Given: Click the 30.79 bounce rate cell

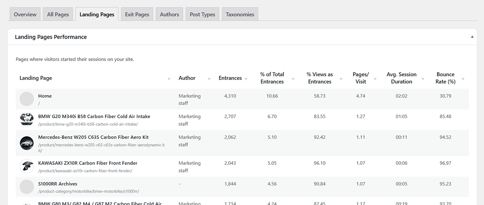Looking at the screenshot, I should 445,96.
